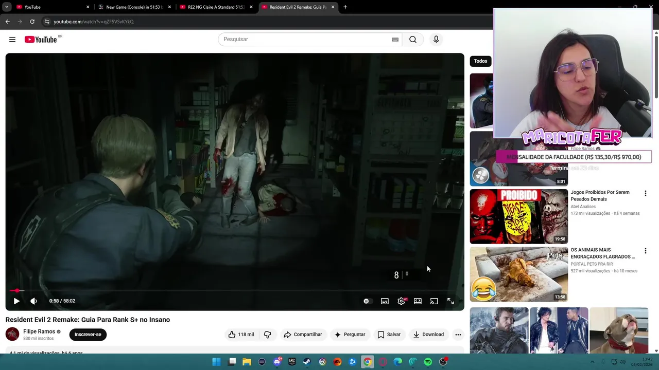
Task: Go to the YouTube home logo
Action: 41,40
